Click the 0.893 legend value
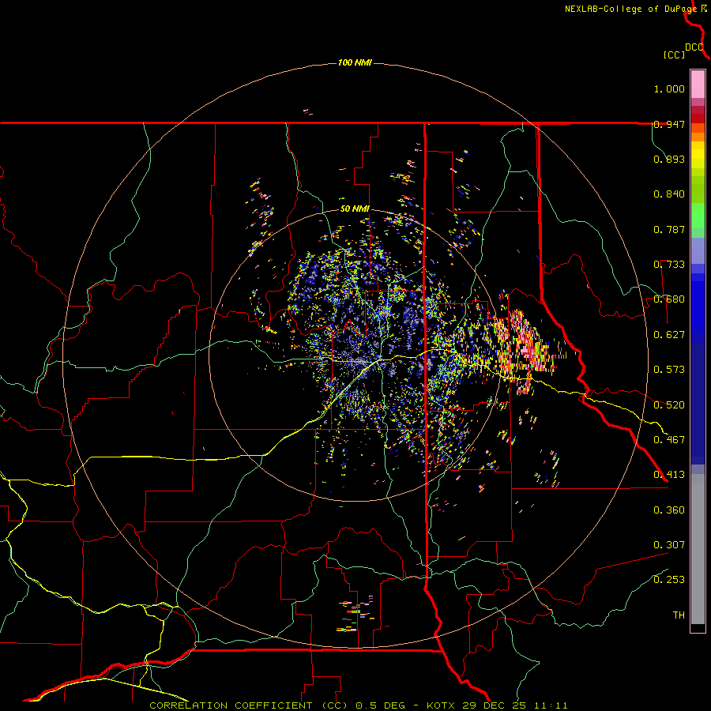The width and height of the screenshot is (711, 711). [669, 159]
